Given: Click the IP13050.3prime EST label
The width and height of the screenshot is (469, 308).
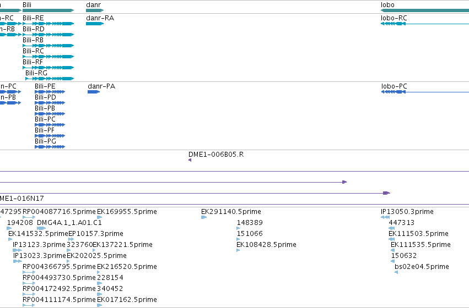Looking at the screenshot, I should [x=407, y=212].
